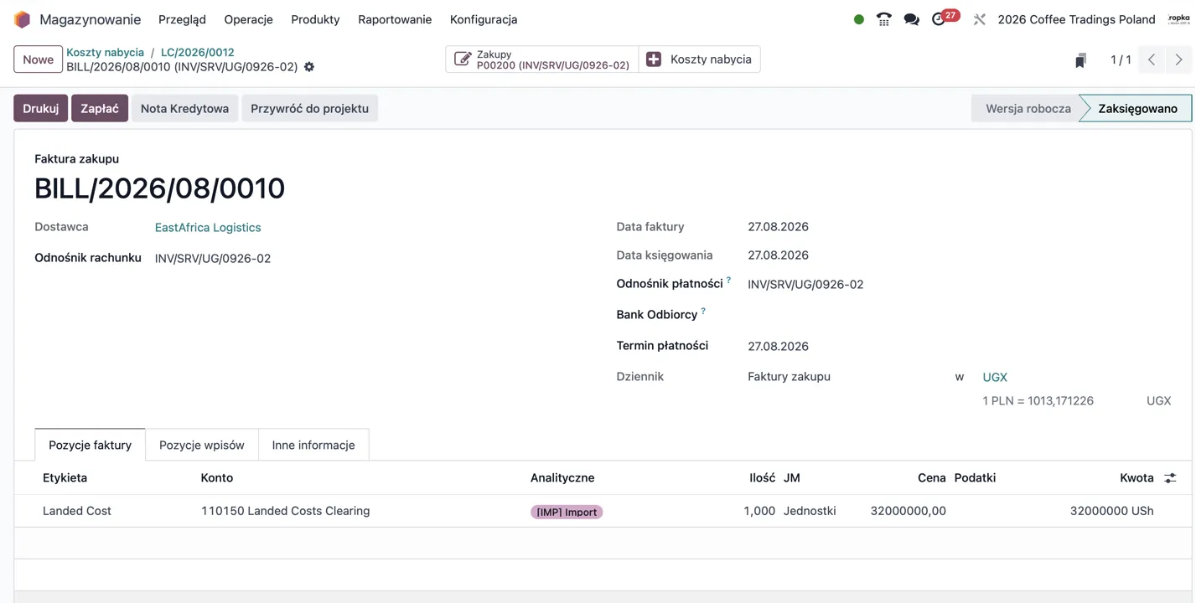Follow the Koszty nabycia breadcrumb link

[x=106, y=52]
